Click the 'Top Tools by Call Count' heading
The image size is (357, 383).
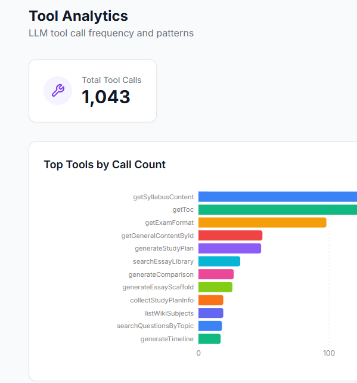105,165
